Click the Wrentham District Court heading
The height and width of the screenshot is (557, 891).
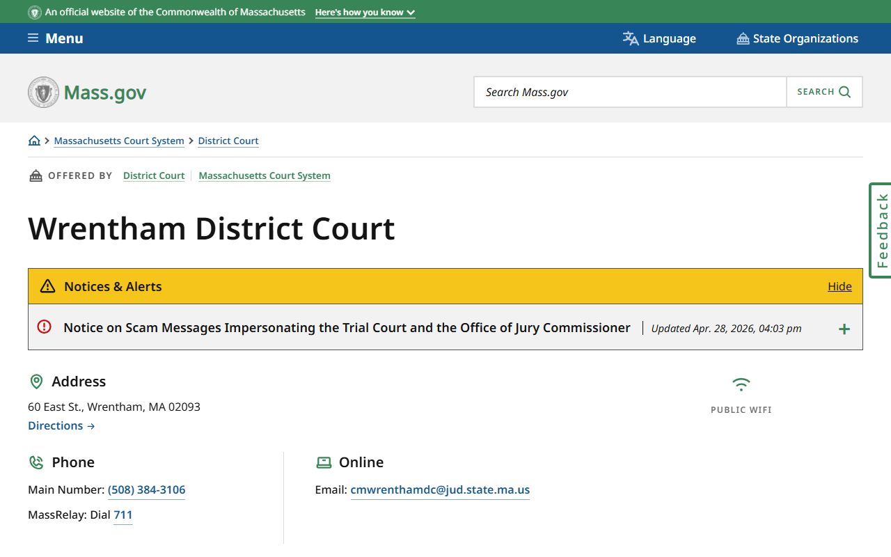pos(212,228)
